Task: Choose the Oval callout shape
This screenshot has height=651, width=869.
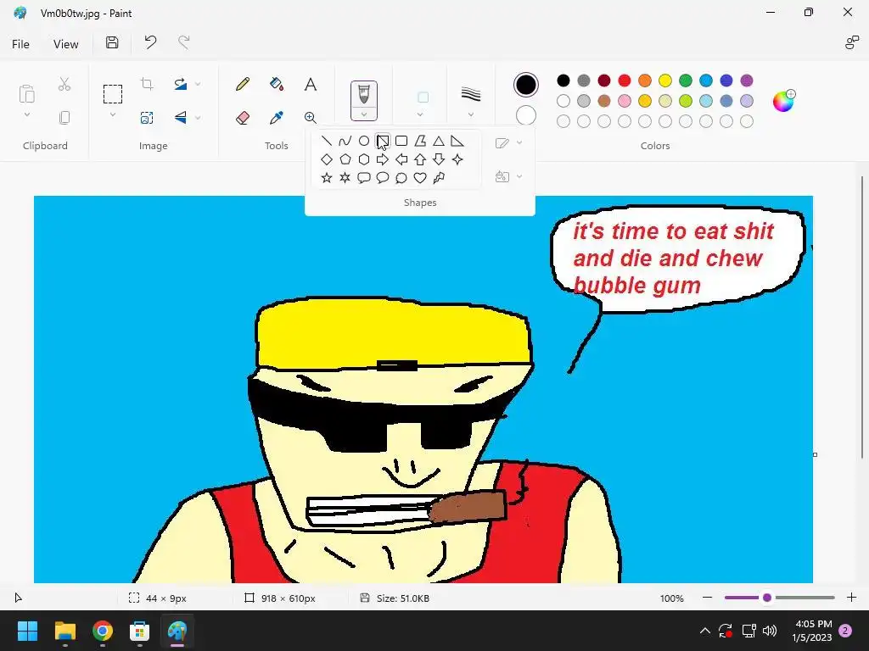Action: [383, 178]
